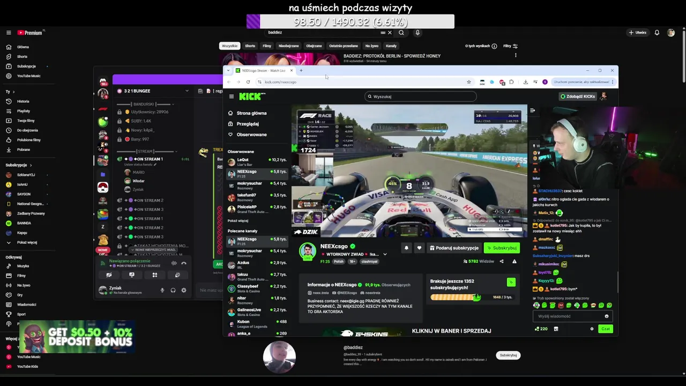Expand the 3 2 1 BUNGEE server dropdown
The image size is (686, 386).
[187, 91]
